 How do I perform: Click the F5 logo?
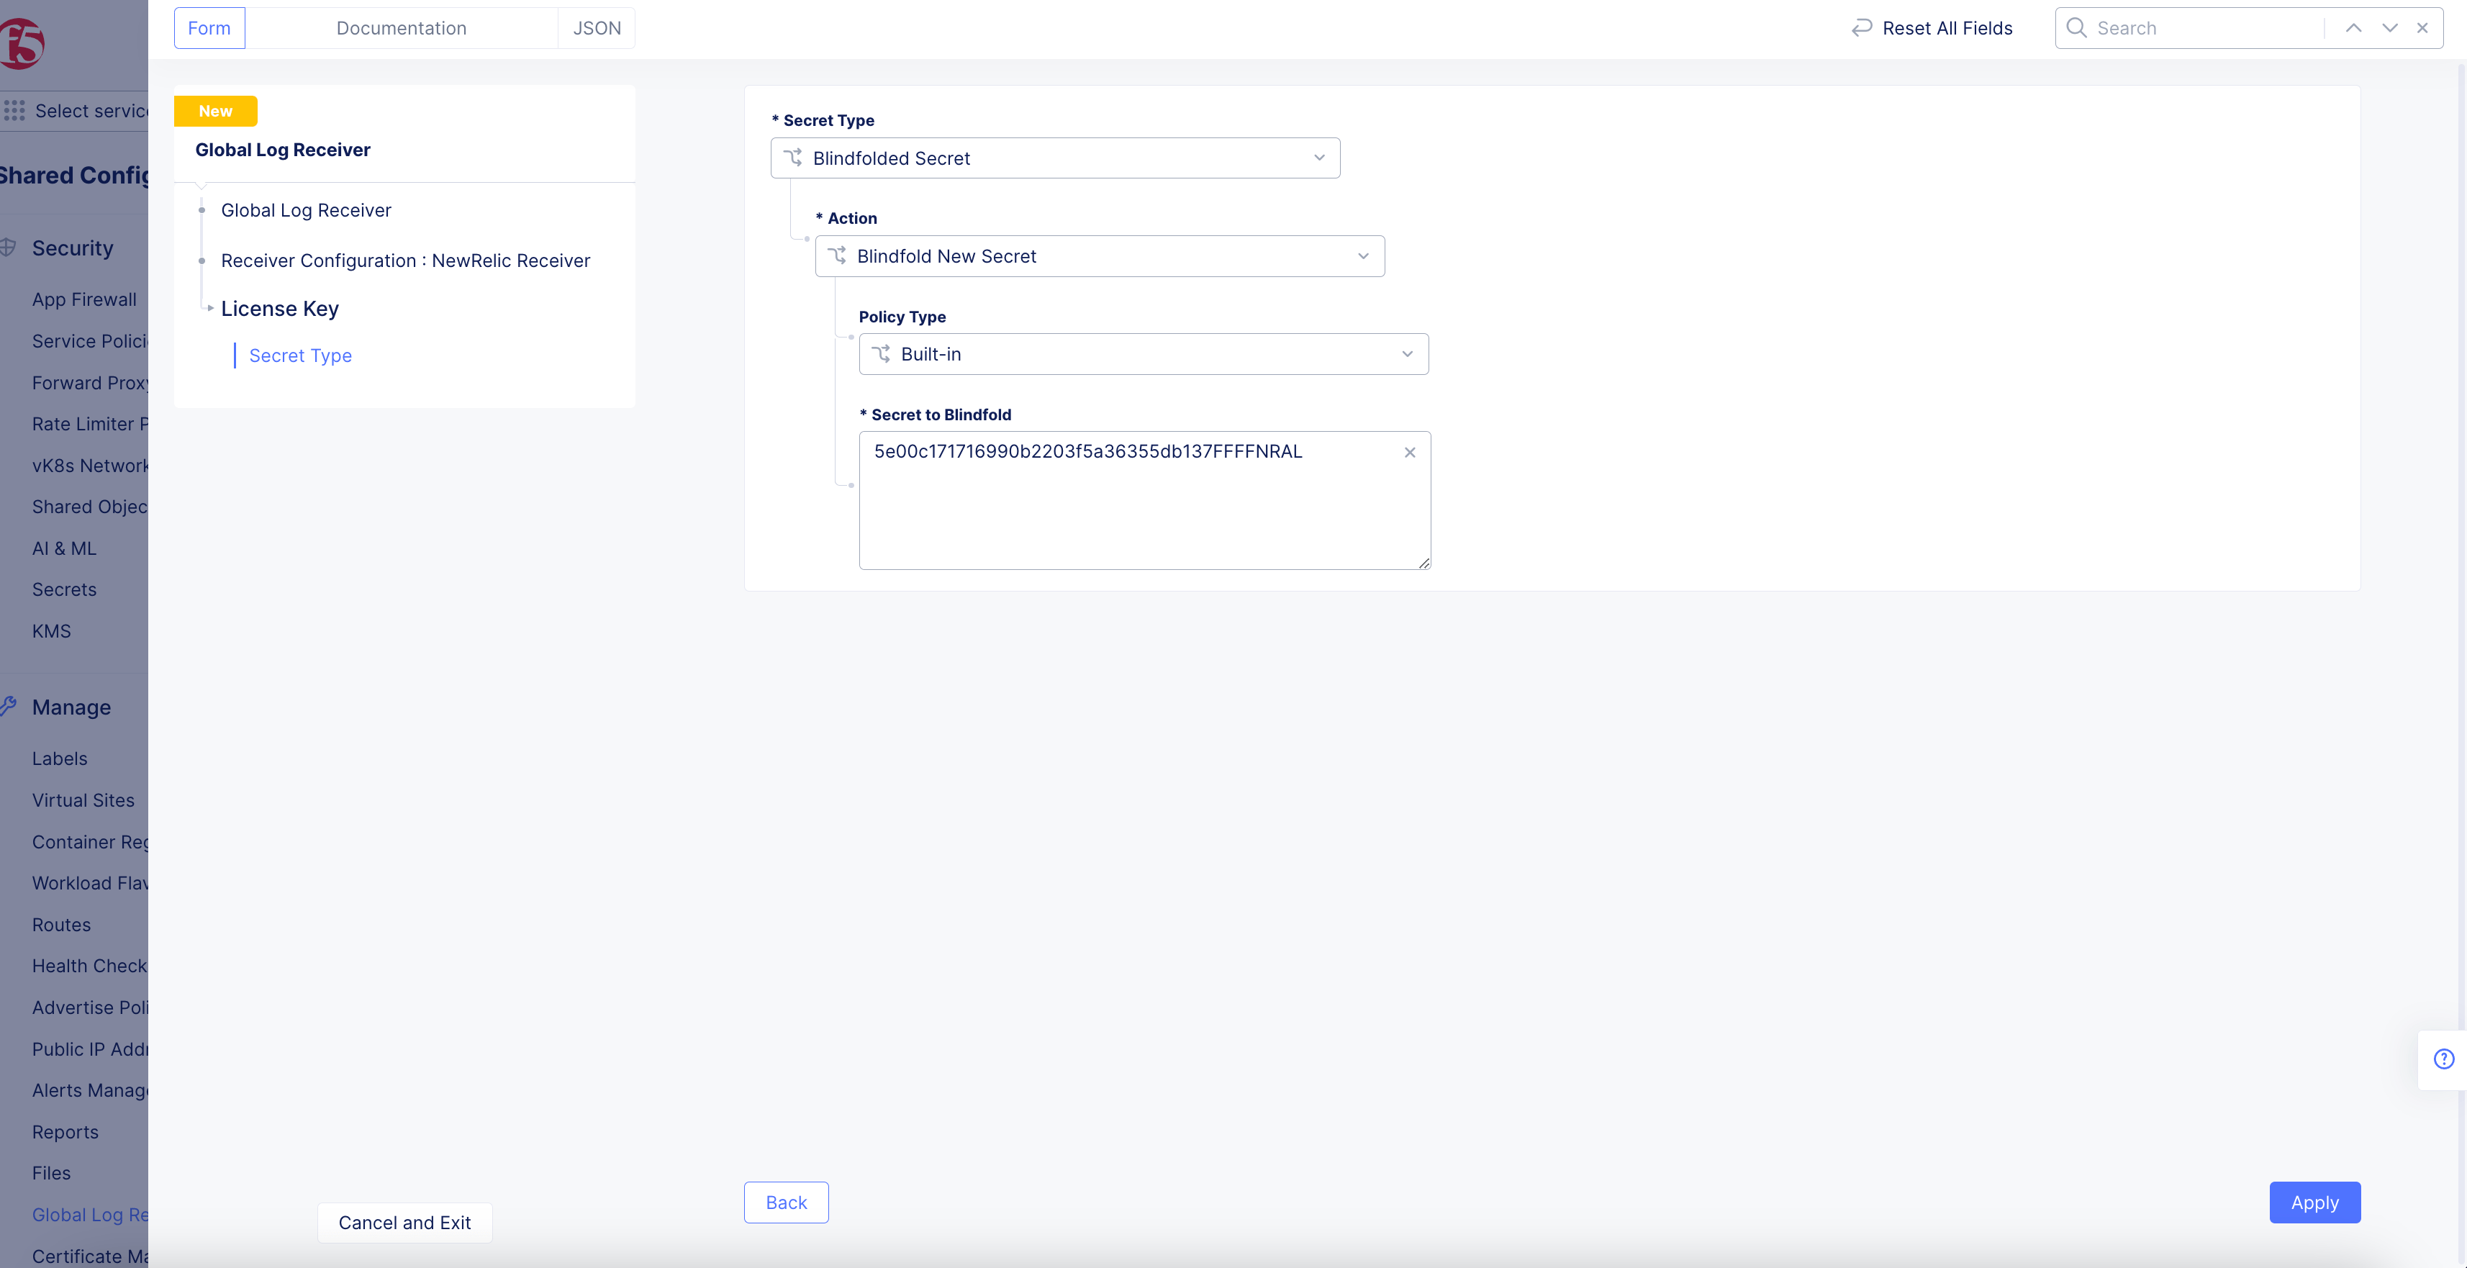pyautogui.click(x=22, y=43)
